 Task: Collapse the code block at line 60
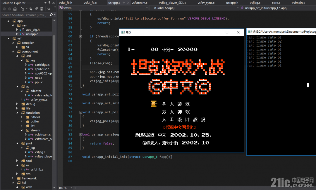pos(81,36)
